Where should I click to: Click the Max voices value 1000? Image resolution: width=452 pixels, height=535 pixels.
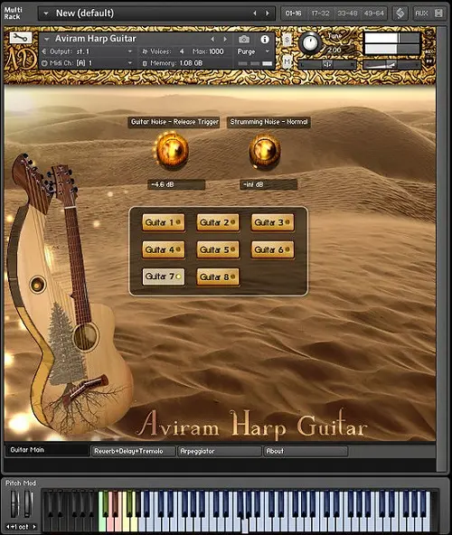[216, 52]
